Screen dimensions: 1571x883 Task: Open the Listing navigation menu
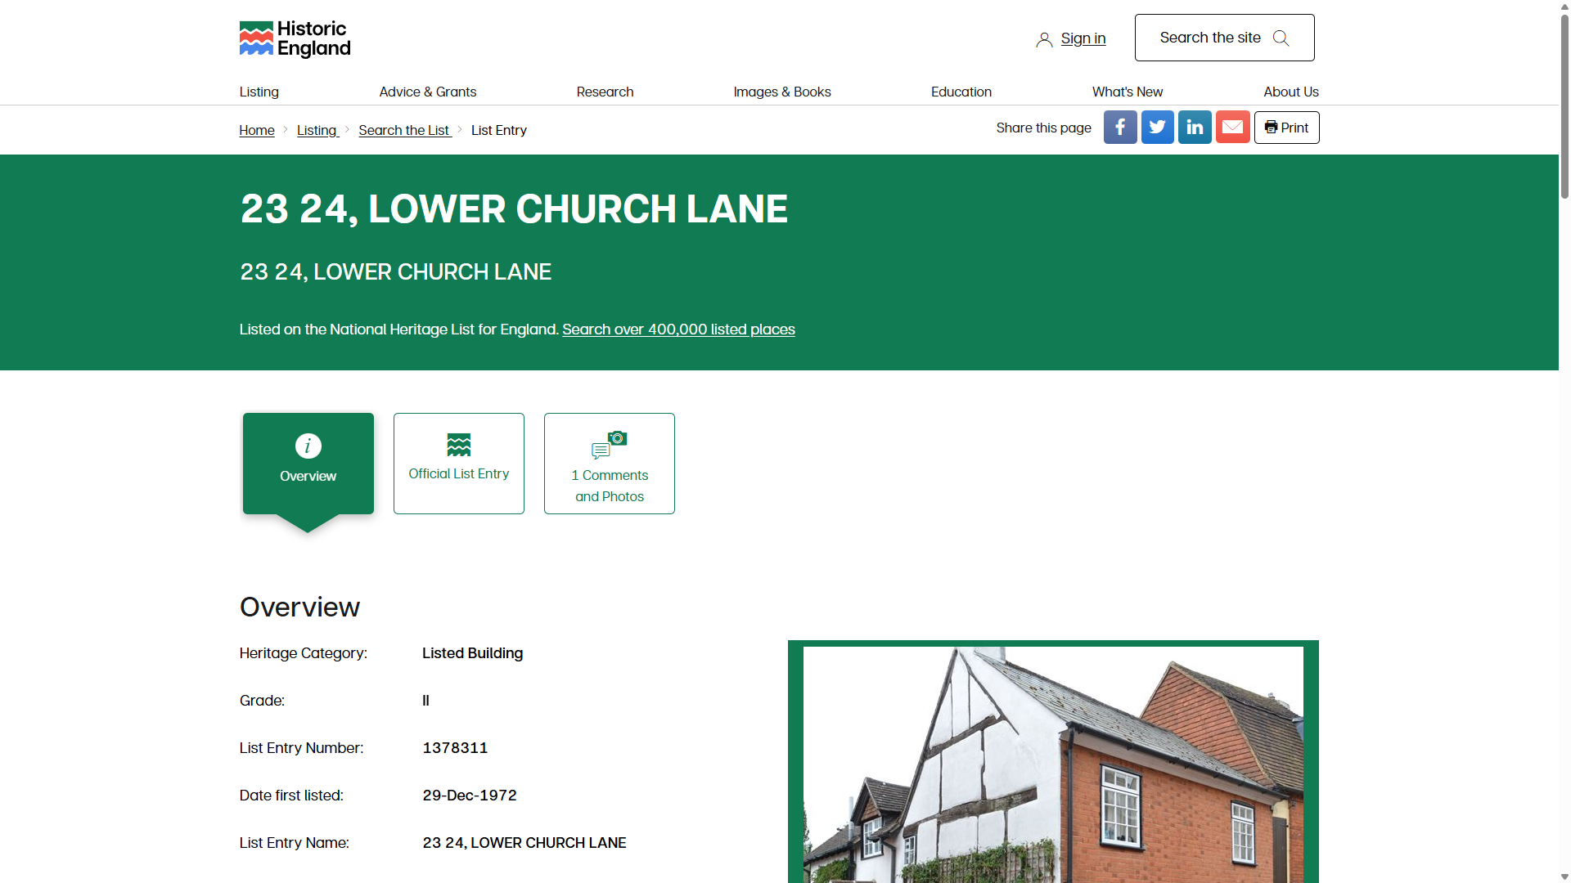[259, 92]
